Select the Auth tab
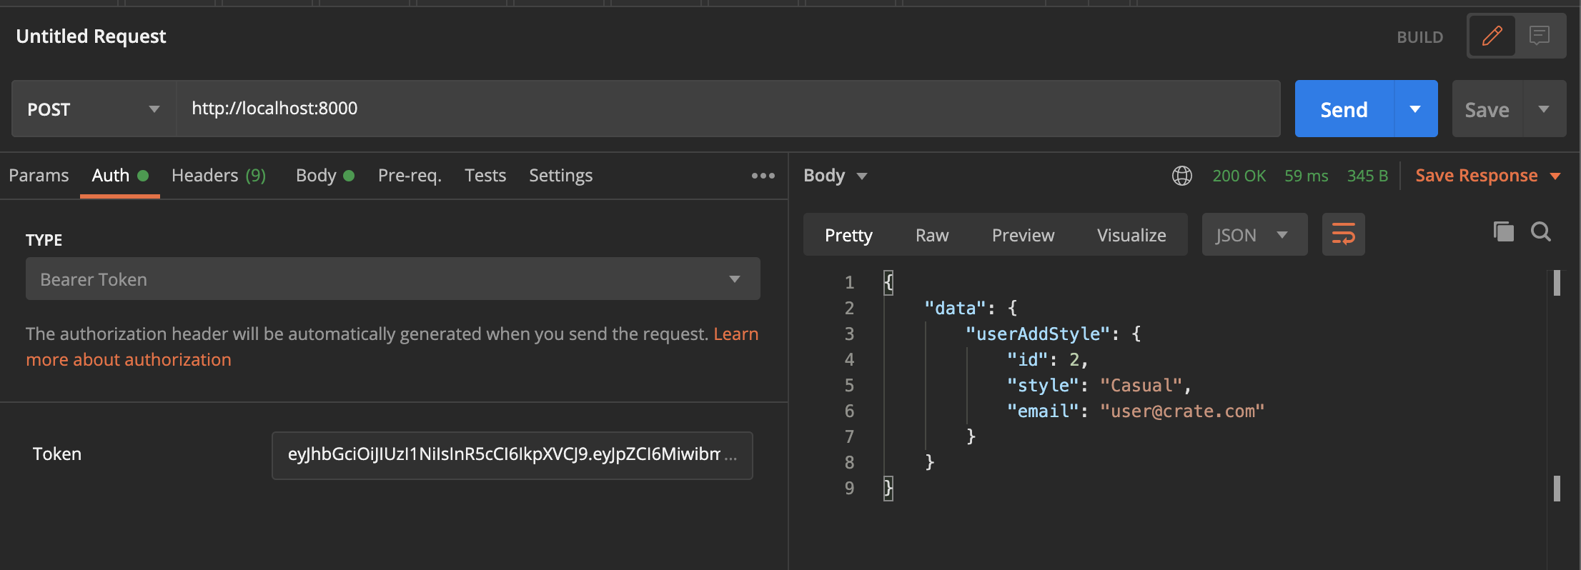This screenshot has height=570, width=1581. pos(119,176)
